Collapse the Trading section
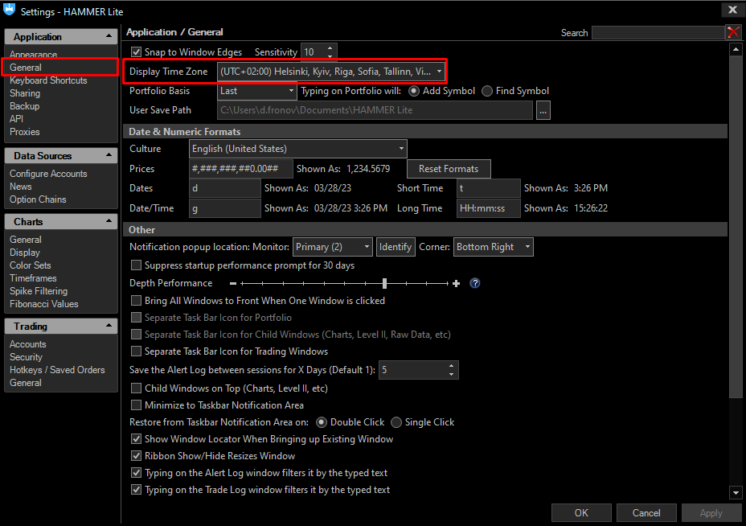 (109, 326)
